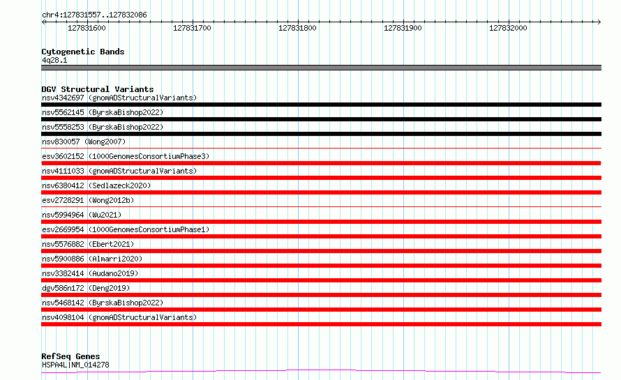Click the chr4:127831557..127832086 region label
Screen dimensions: 621x380
click(x=94, y=15)
